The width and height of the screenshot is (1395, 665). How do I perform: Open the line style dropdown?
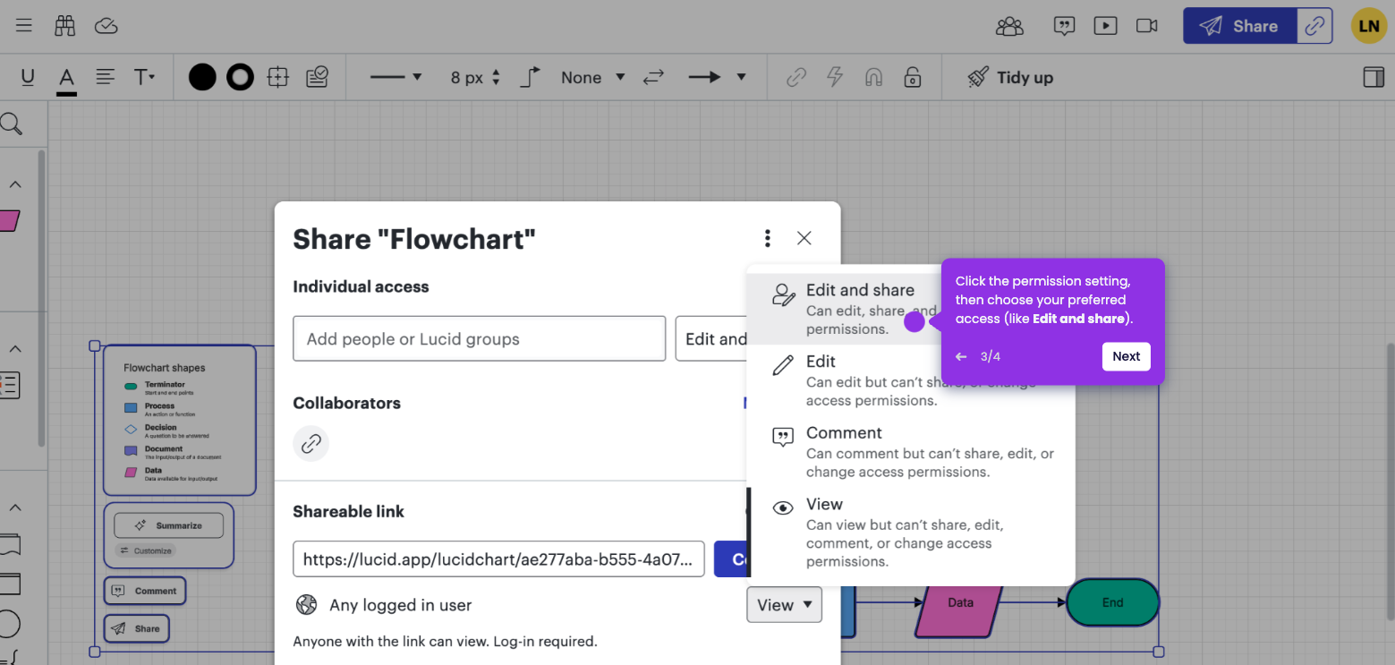tap(396, 77)
